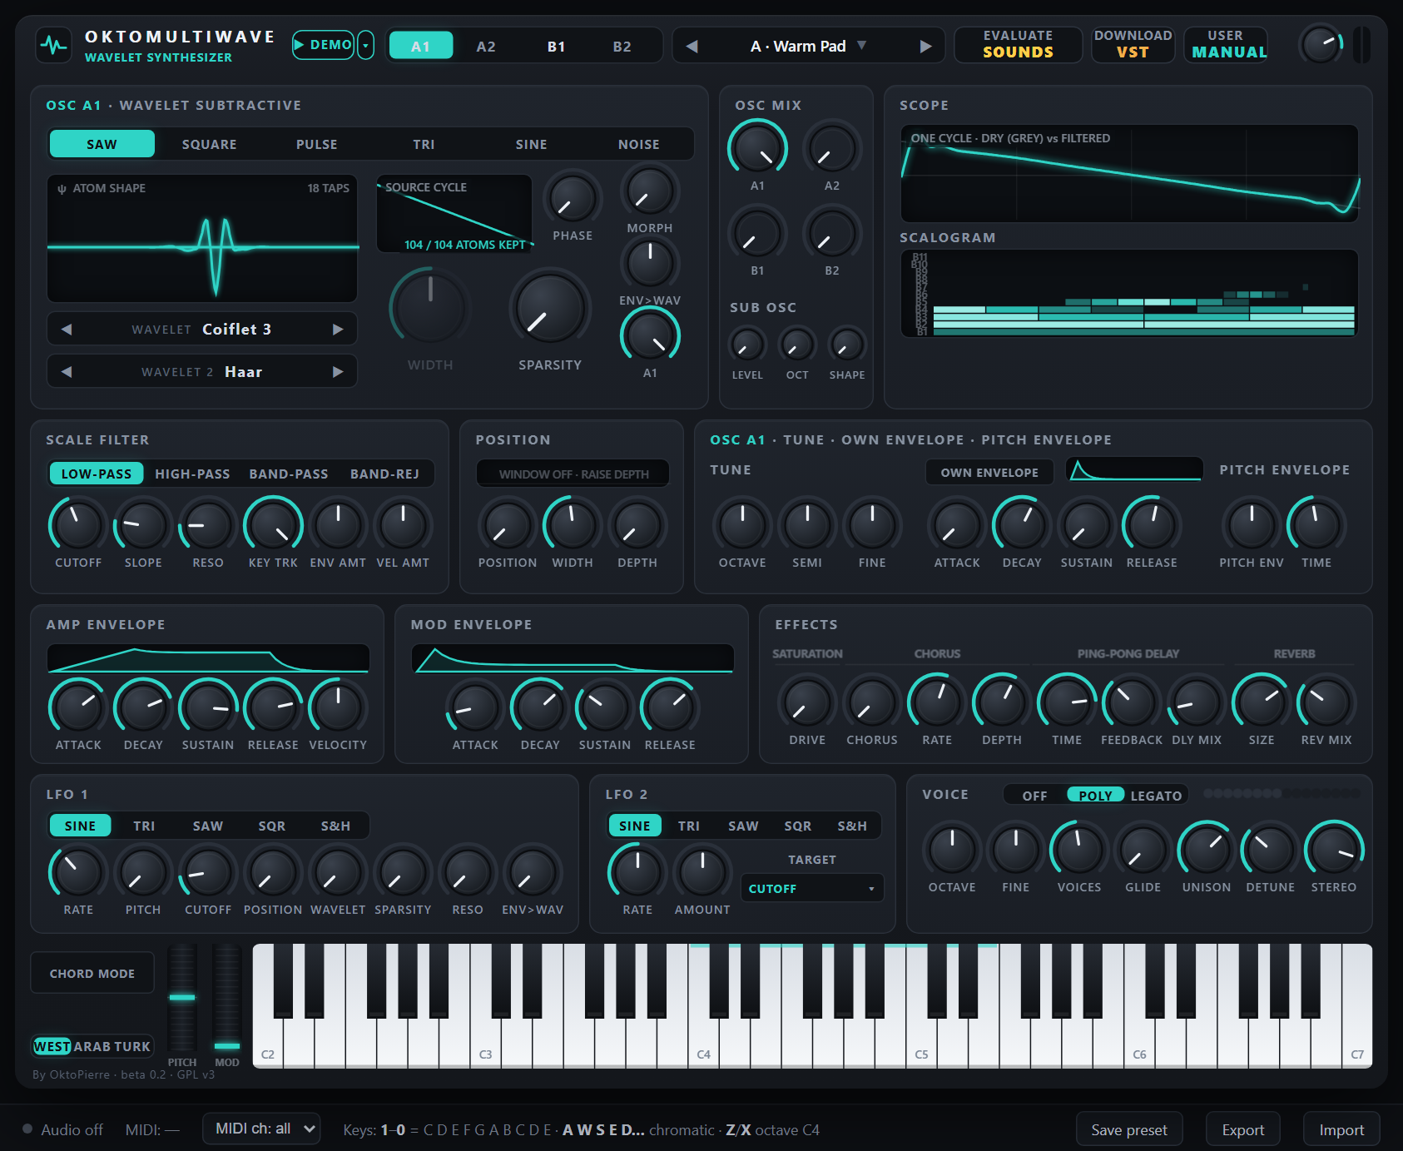The width and height of the screenshot is (1403, 1151).
Task: Play the demo with the DEMO button
Action: (323, 45)
